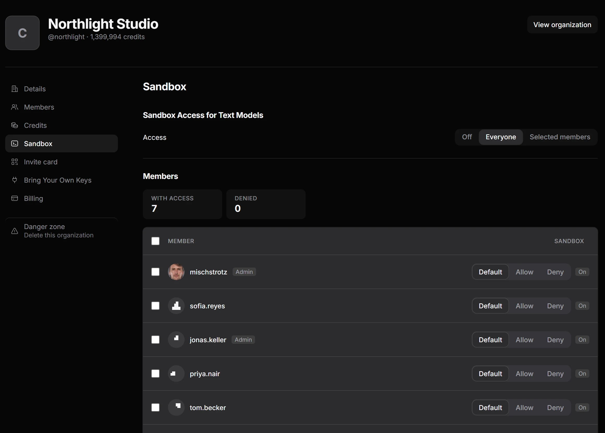Open Danger zone delete organization link

62,231
